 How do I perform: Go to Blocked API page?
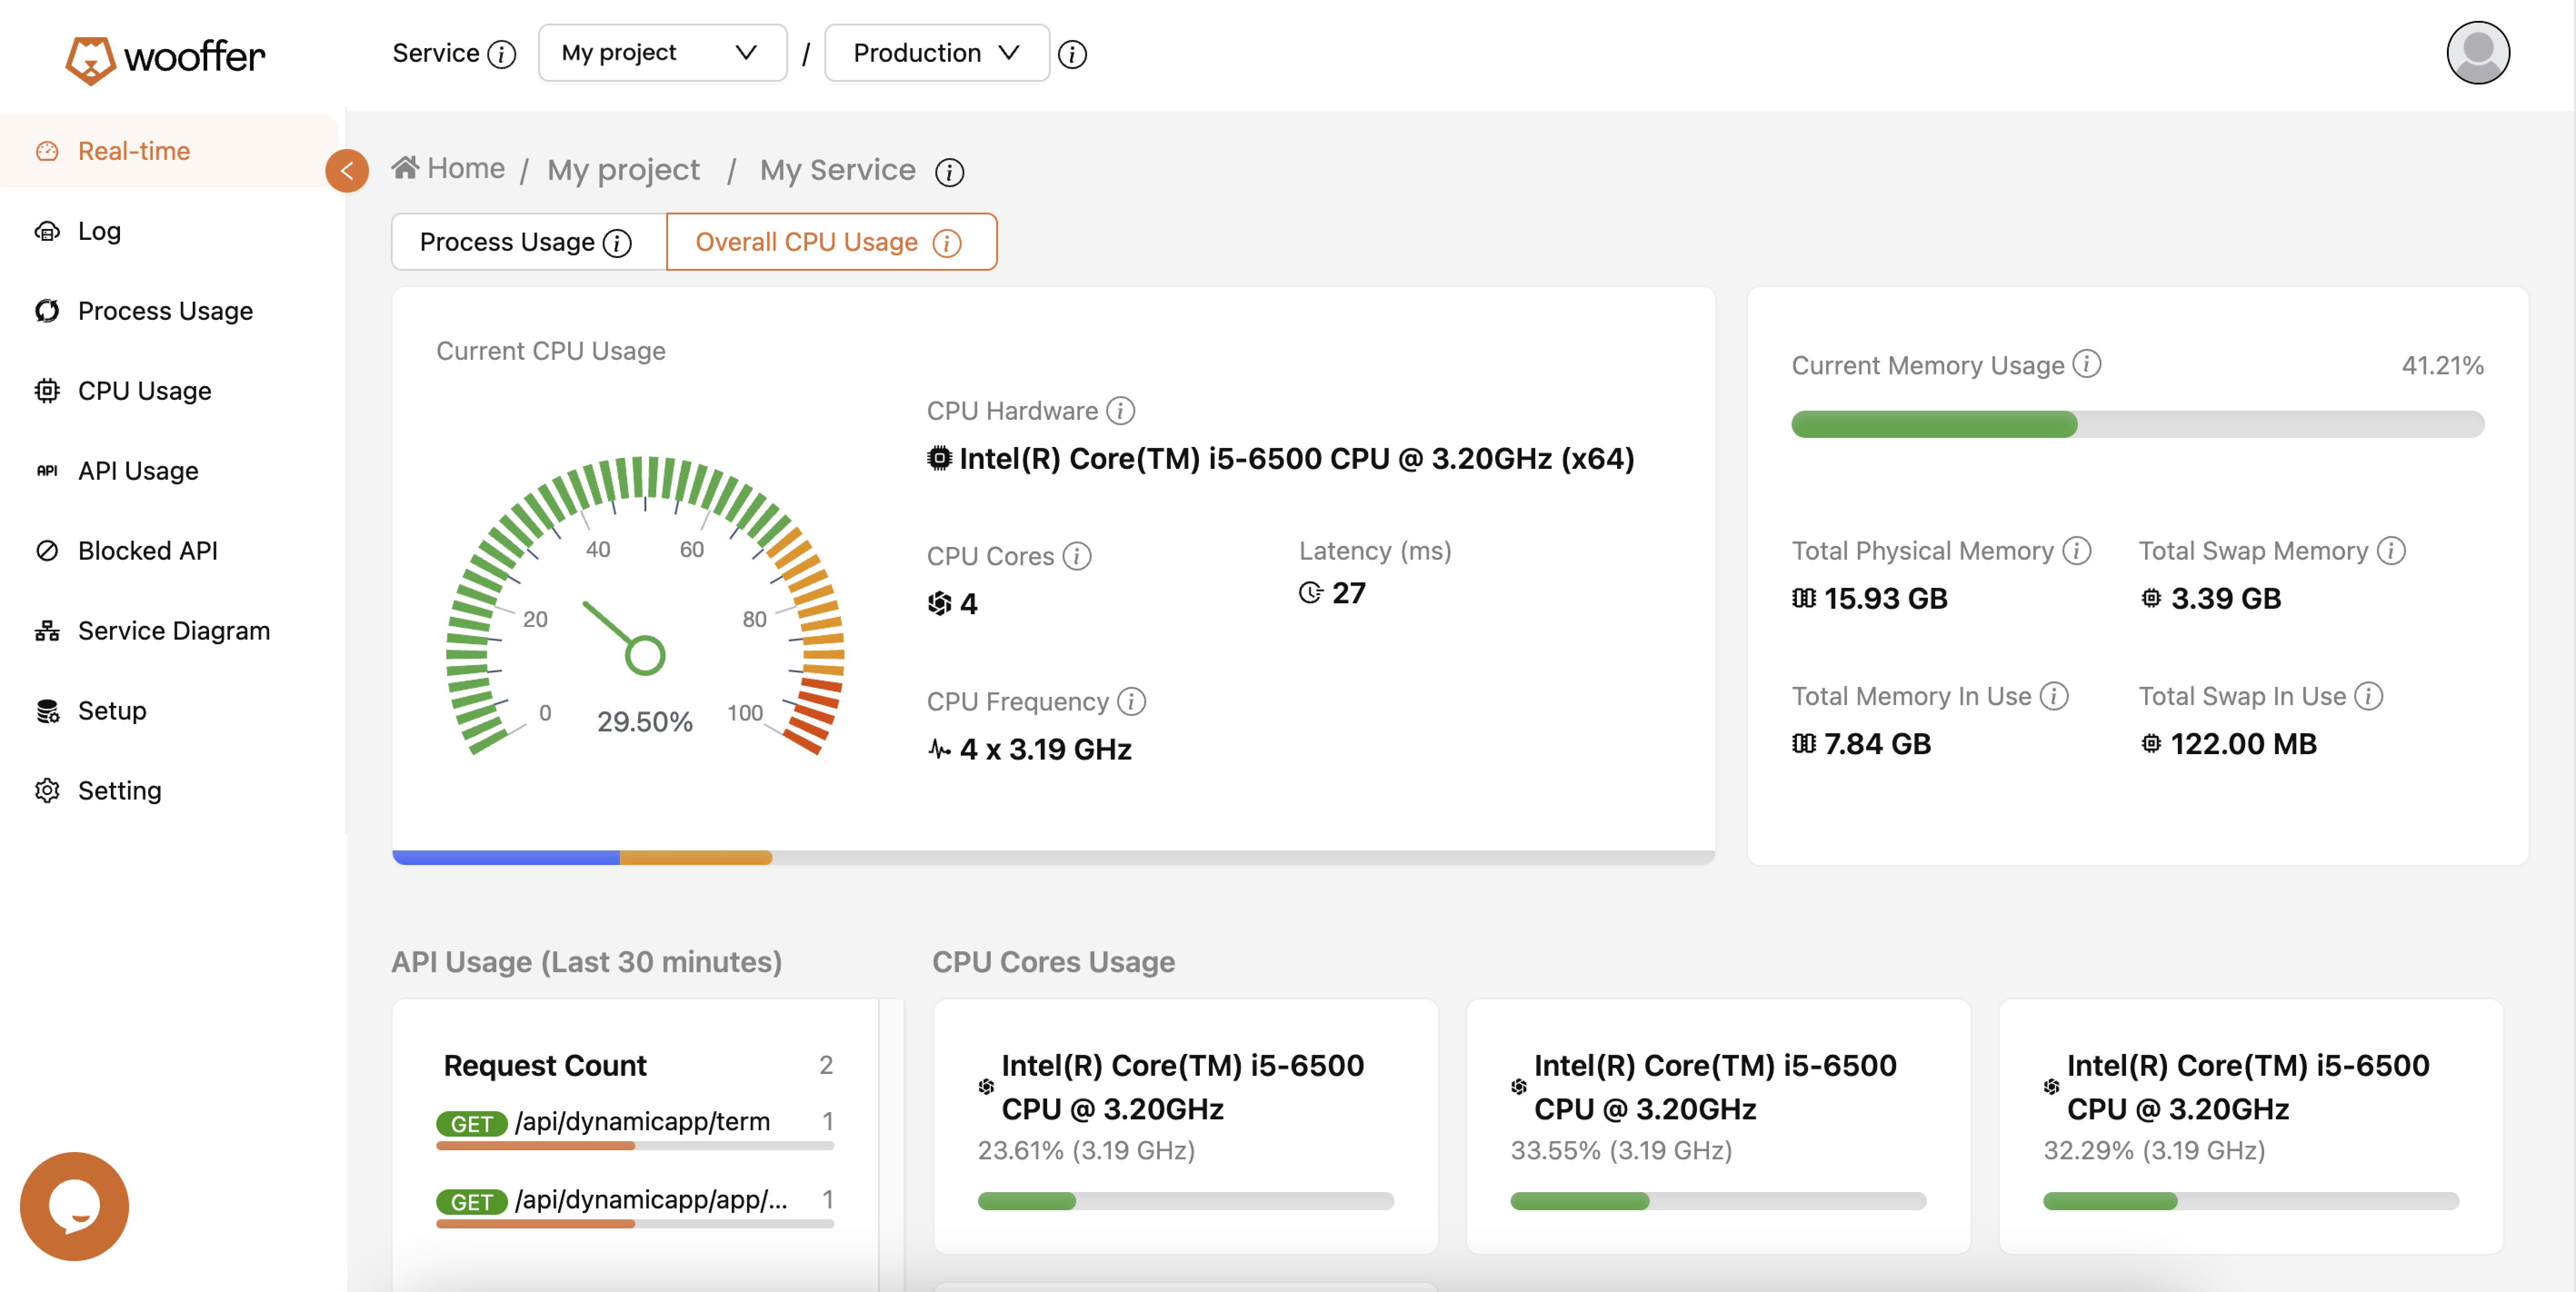coord(148,551)
